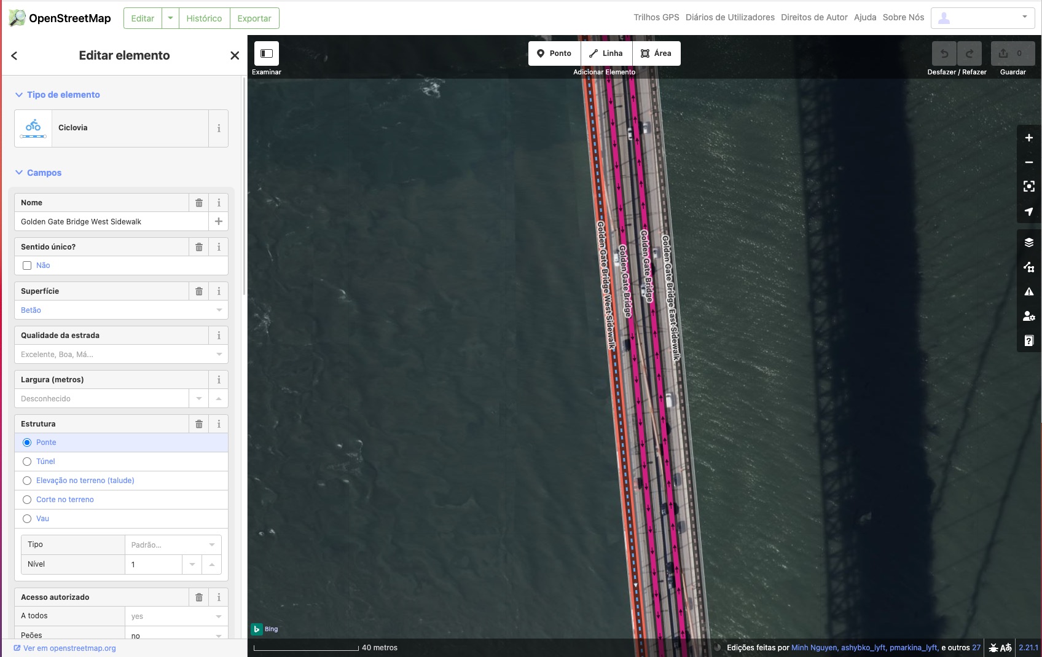Click the Ver em openstreetmap.org link
The width and height of the screenshot is (1042, 657).
65,648
